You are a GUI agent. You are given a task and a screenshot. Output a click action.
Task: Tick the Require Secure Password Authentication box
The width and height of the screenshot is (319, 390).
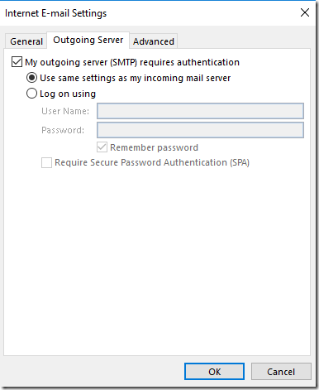46,162
